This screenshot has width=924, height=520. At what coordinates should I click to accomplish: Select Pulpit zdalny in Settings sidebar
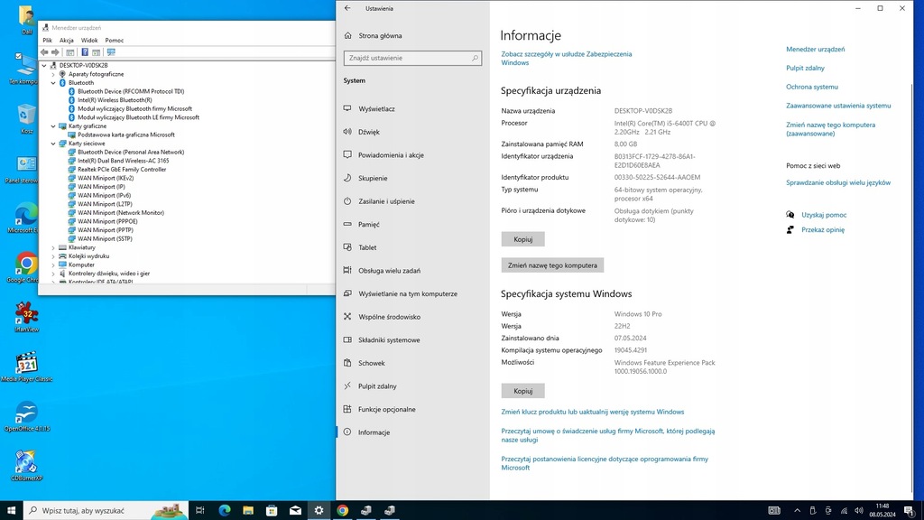[x=412, y=386]
